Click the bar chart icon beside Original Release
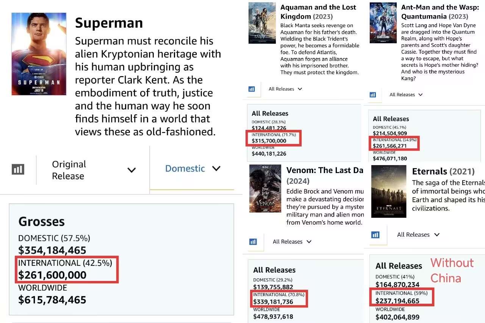This screenshot has width=485, height=323. [18, 169]
